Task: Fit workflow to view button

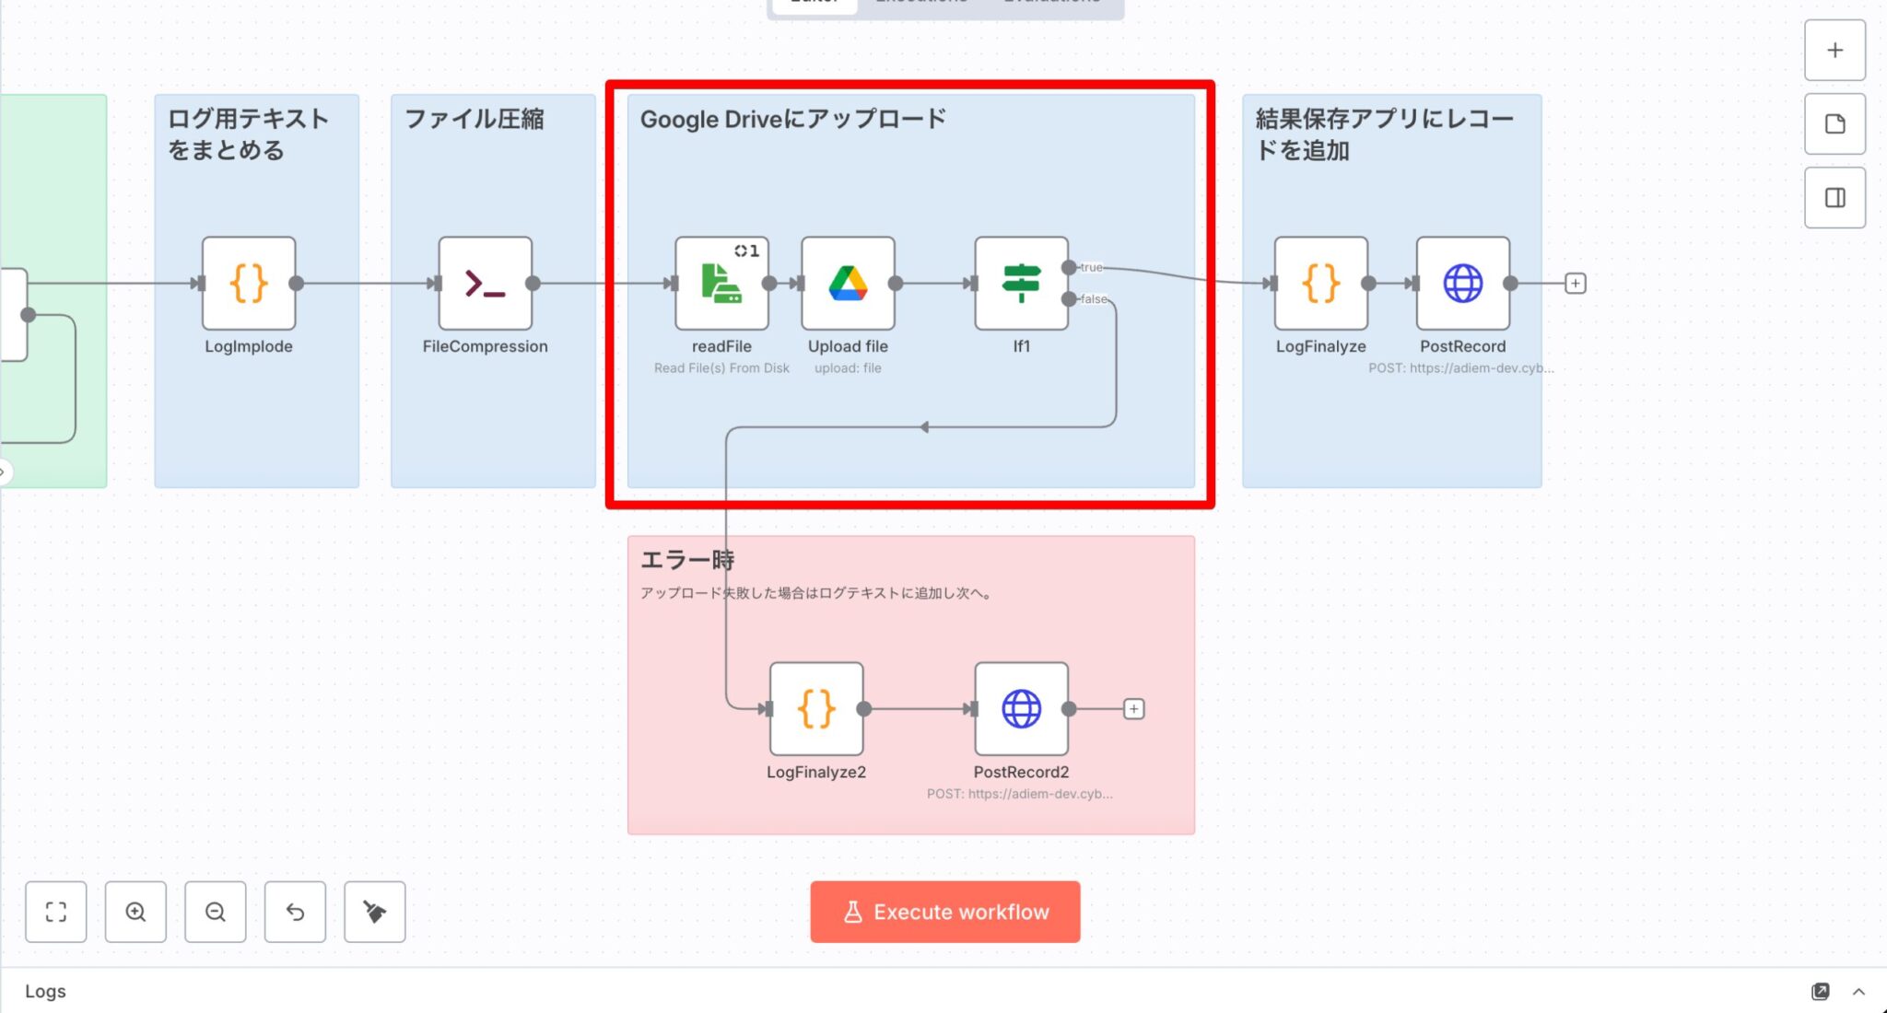Action: click(56, 912)
